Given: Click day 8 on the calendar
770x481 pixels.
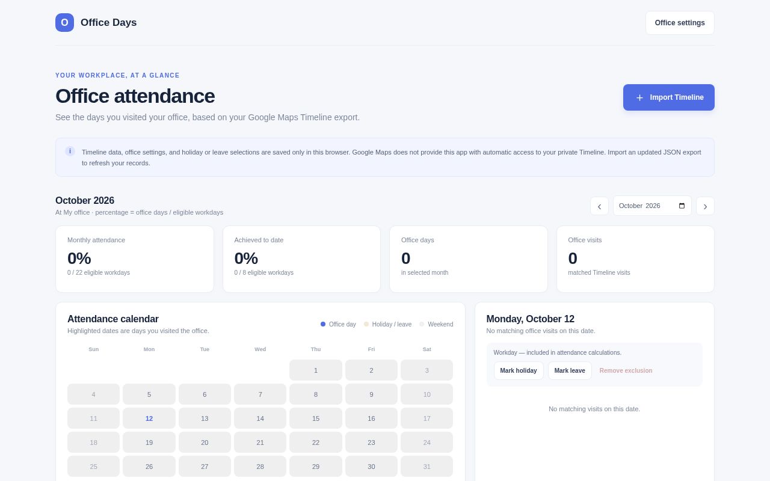Looking at the screenshot, I should [316, 394].
